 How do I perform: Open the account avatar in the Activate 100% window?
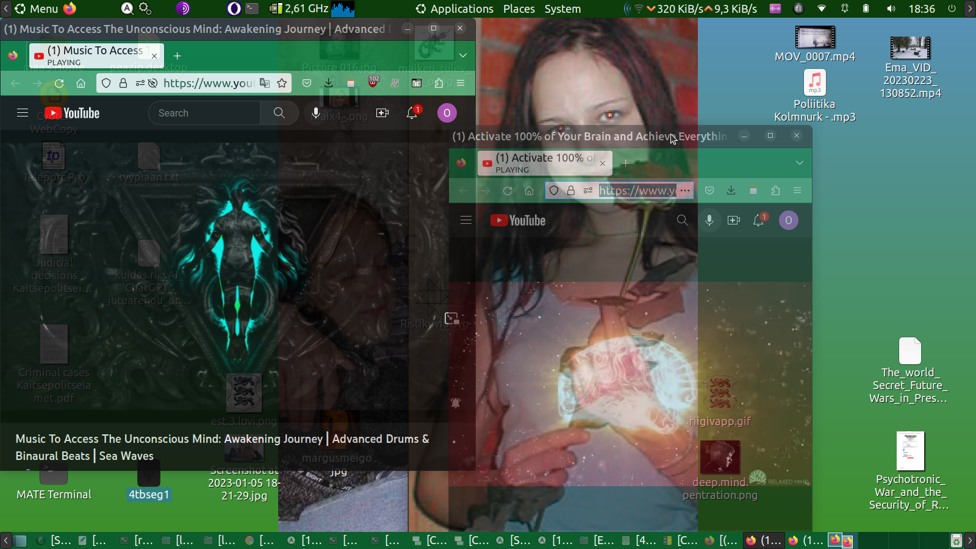789,220
